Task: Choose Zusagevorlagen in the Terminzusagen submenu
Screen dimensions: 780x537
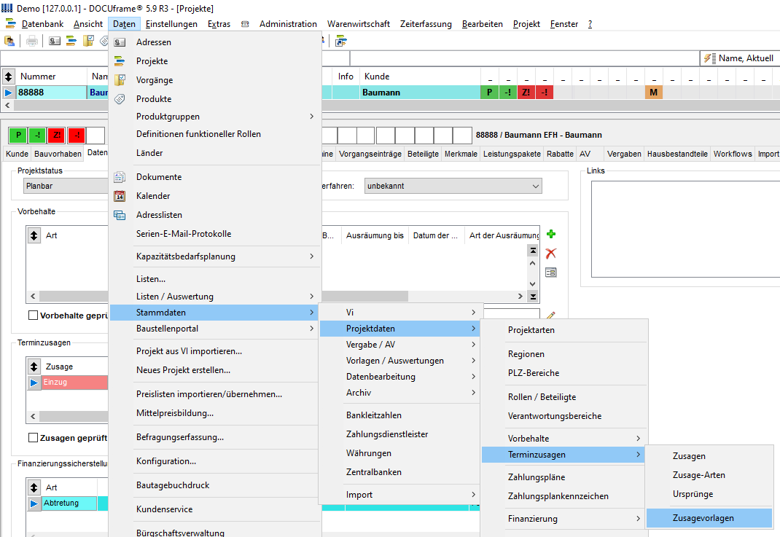Action: [709, 518]
